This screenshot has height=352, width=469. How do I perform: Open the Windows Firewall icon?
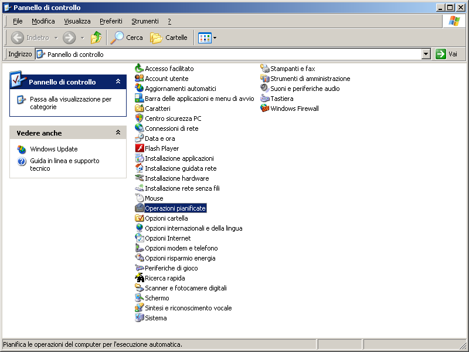(265, 109)
